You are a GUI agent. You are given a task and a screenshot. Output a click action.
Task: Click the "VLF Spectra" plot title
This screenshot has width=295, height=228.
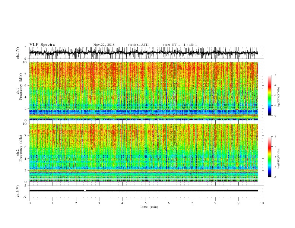coord(42,45)
